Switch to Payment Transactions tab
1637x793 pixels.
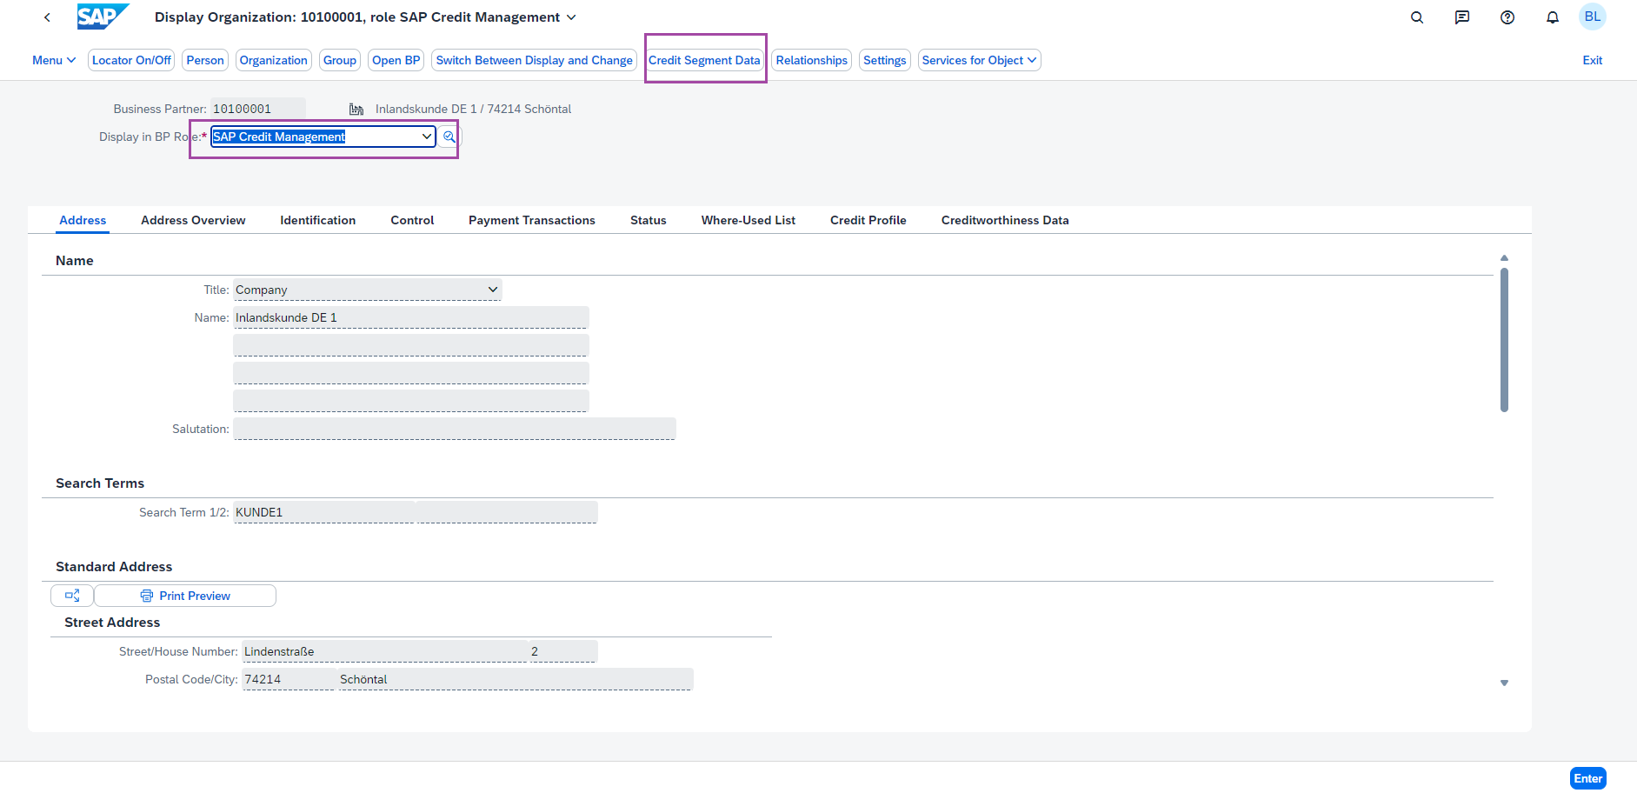[x=532, y=220]
